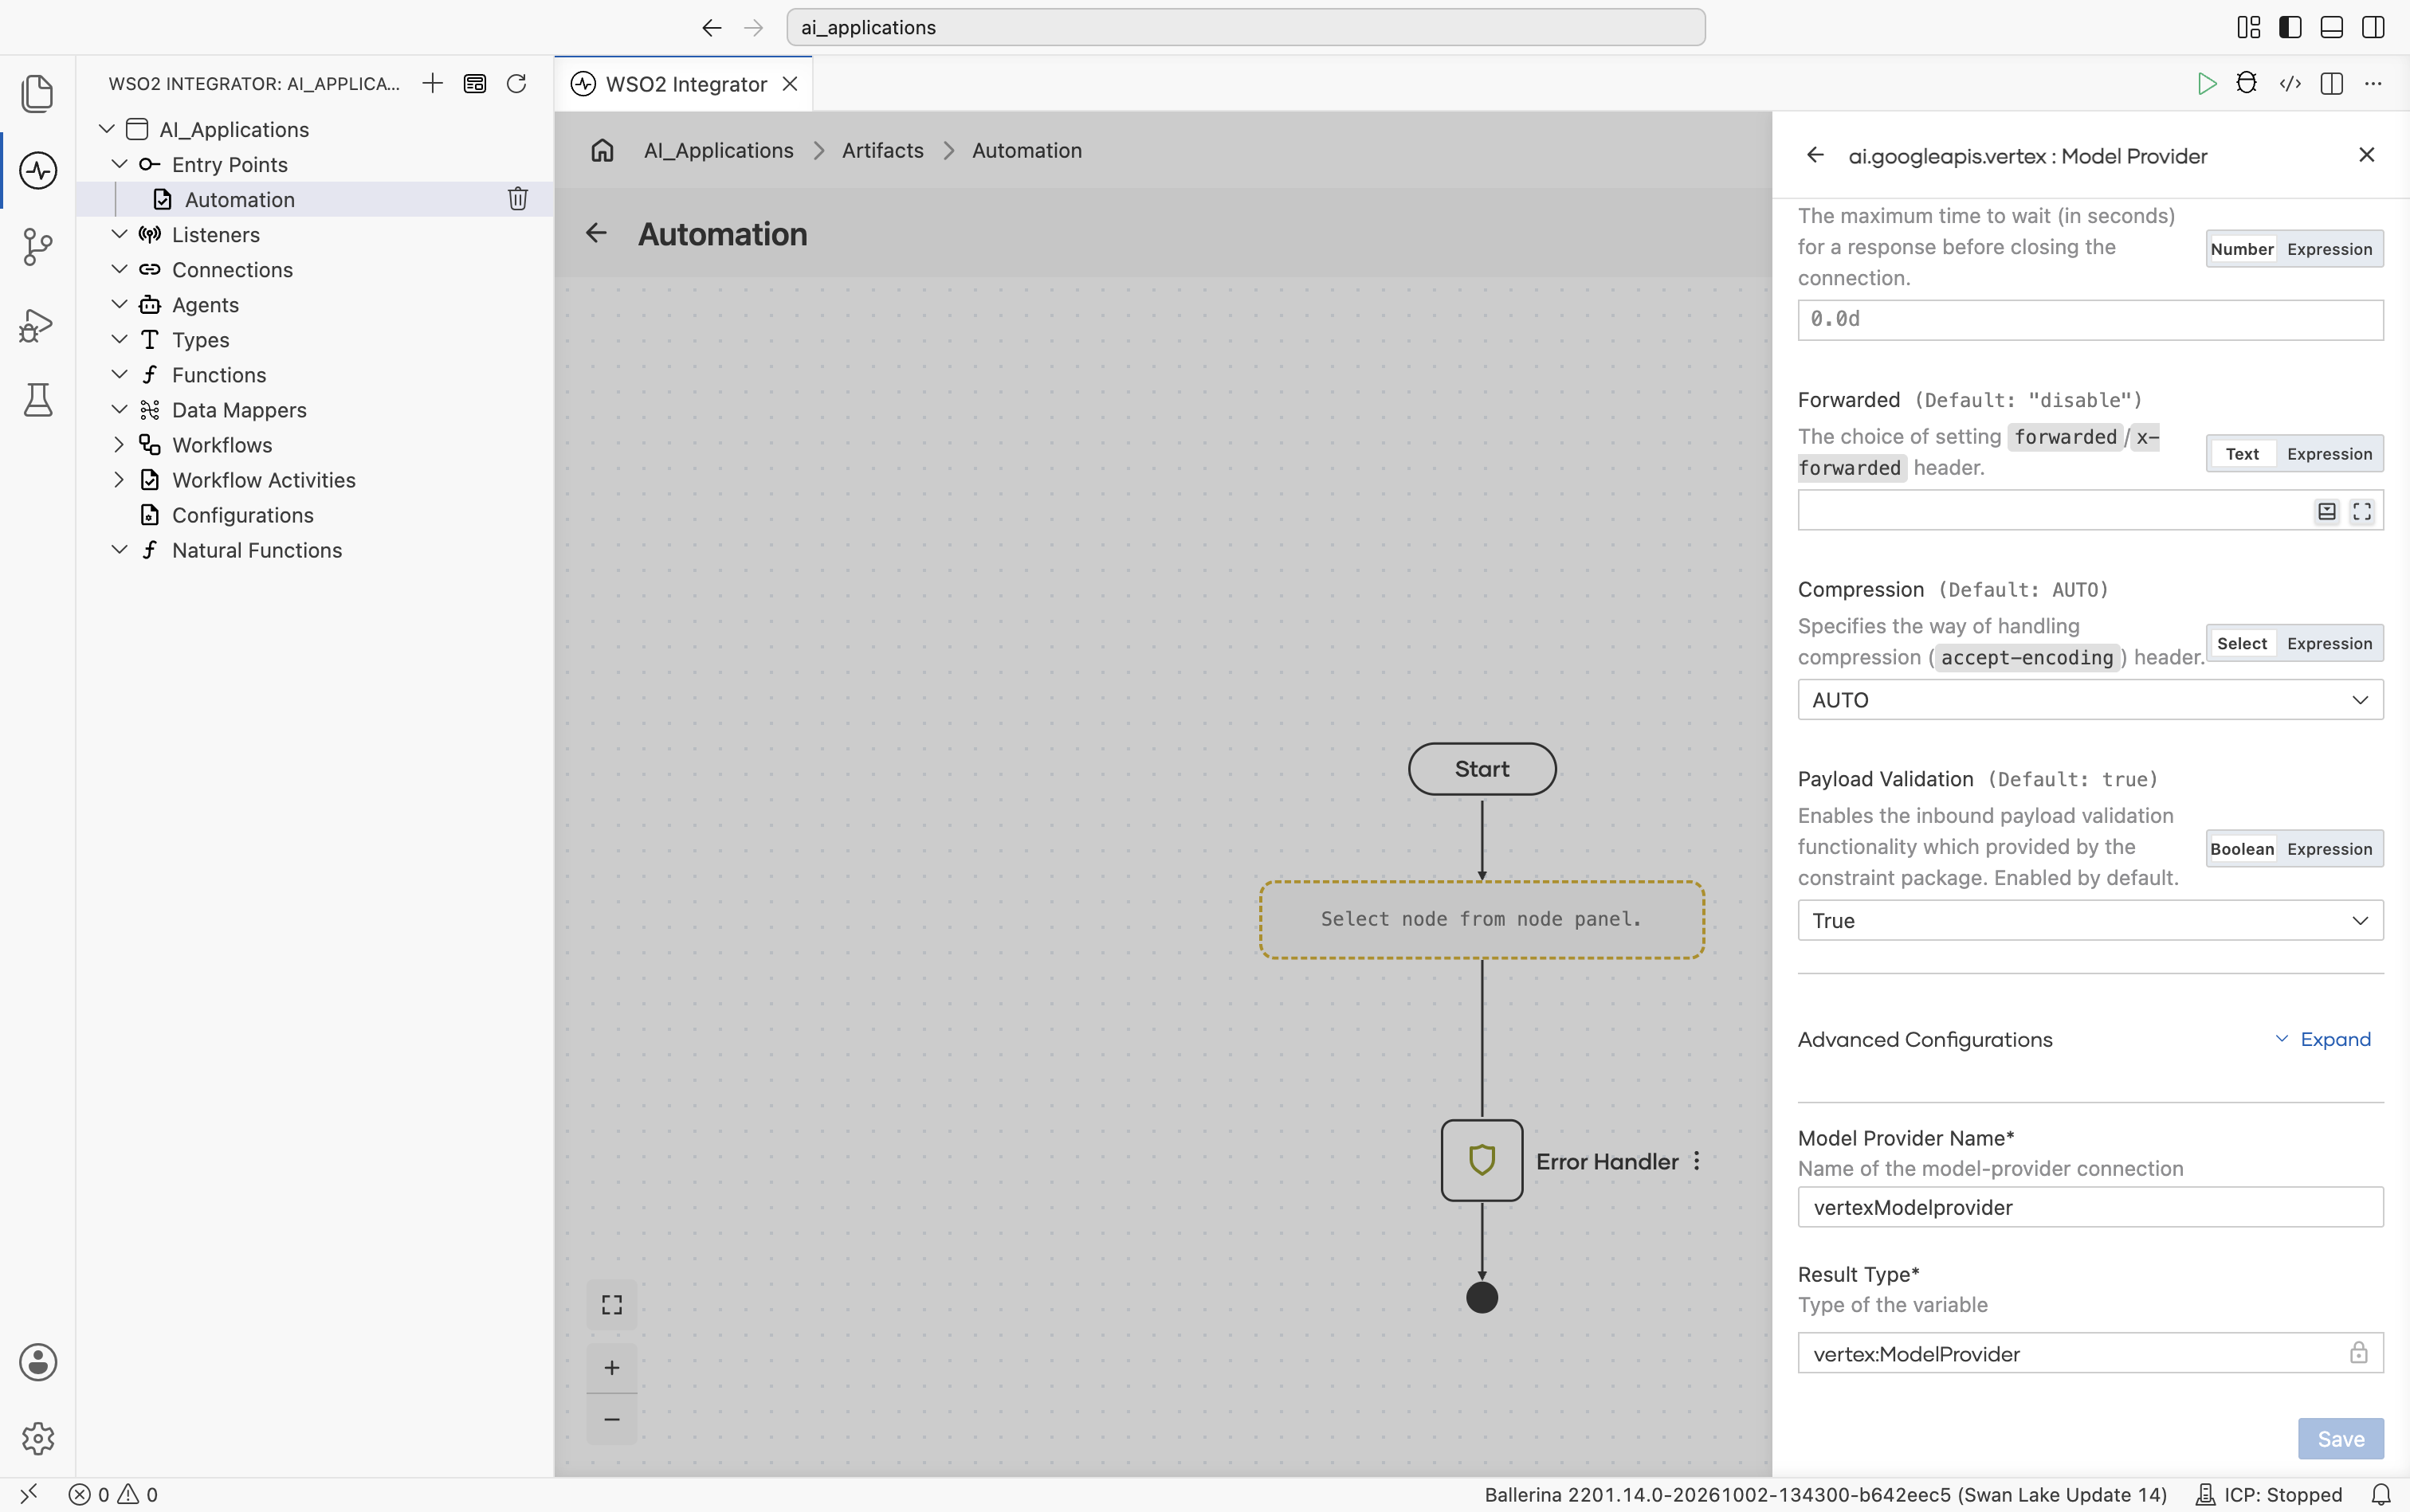Open ICP: Stopped status bar item
The width and height of the screenshot is (2410, 1512).
2270,1494
